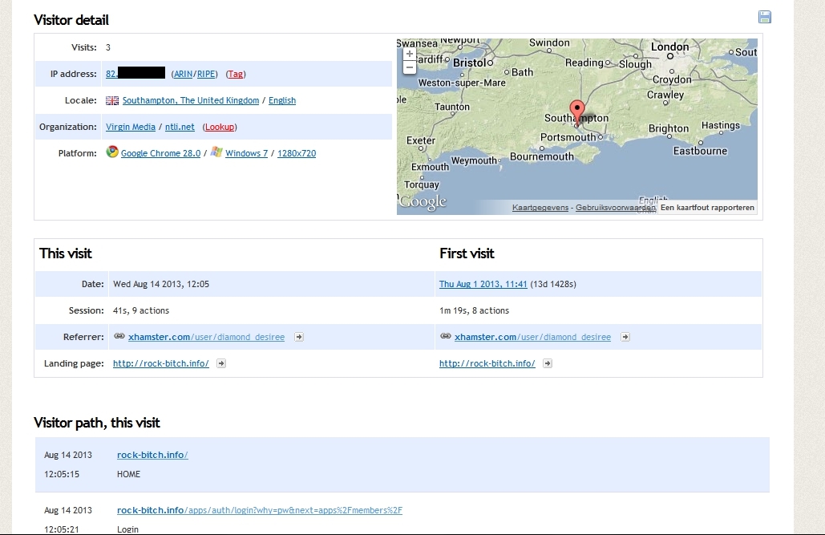Open the Windows 7 platform link
This screenshot has width=825, height=535.
pos(246,153)
